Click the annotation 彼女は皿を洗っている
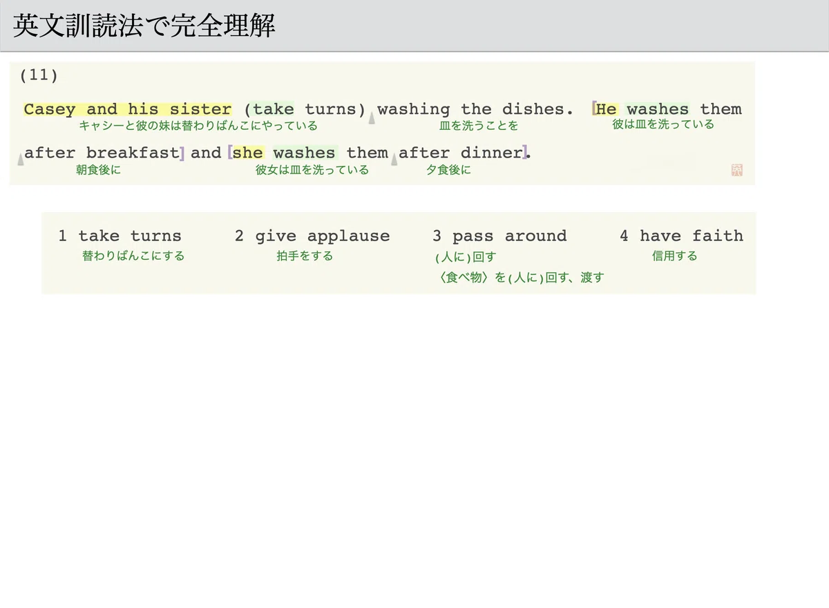Image resolution: width=829 pixels, height=608 pixels. tap(312, 169)
